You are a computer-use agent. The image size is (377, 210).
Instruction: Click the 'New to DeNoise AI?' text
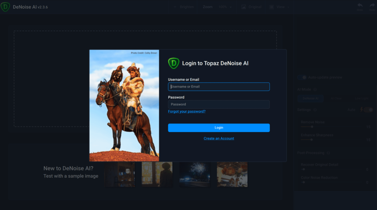click(68, 168)
